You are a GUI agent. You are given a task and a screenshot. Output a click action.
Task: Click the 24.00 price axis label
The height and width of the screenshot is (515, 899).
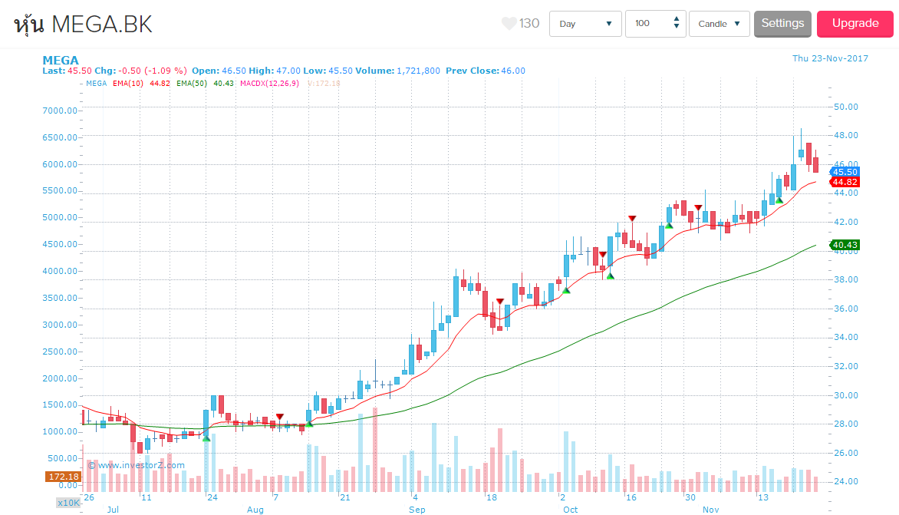coord(845,481)
